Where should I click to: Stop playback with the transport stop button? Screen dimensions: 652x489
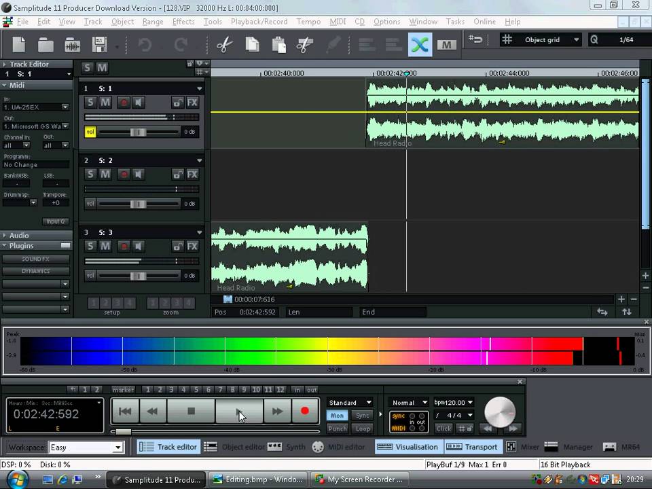tap(191, 412)
